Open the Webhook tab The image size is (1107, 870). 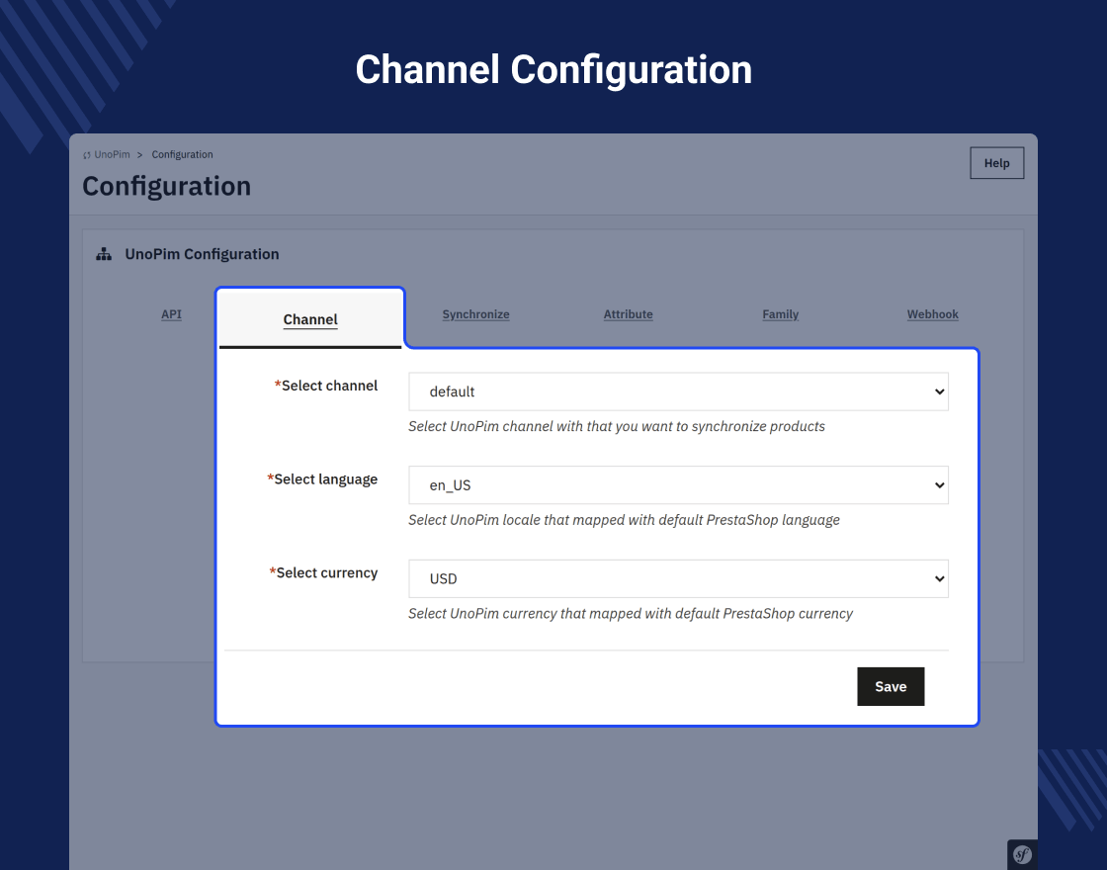(x=933, y=314)
